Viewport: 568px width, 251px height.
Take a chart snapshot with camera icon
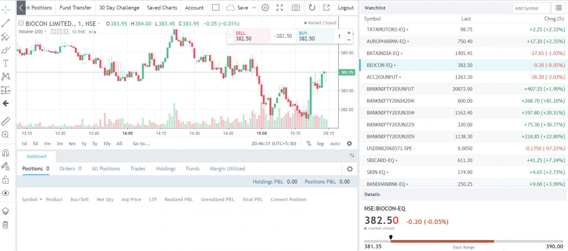pos(295,7)
